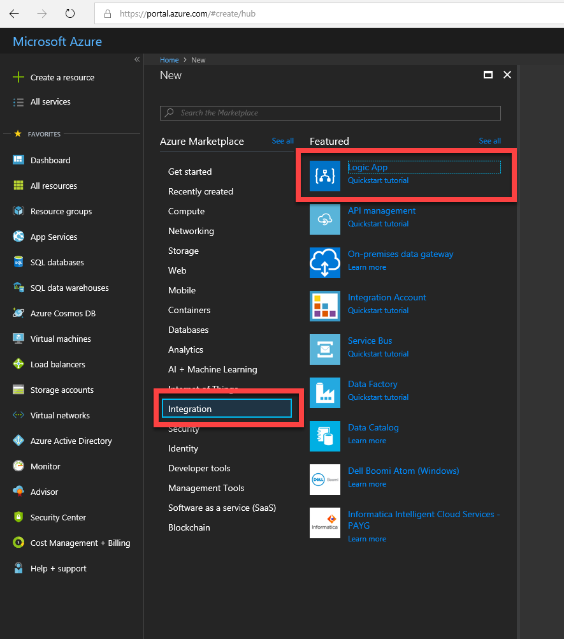The width and height of the screenshot is (564, 639).
Task: Click the Monitor gauge icon
Action: click(x=18, y=466)
